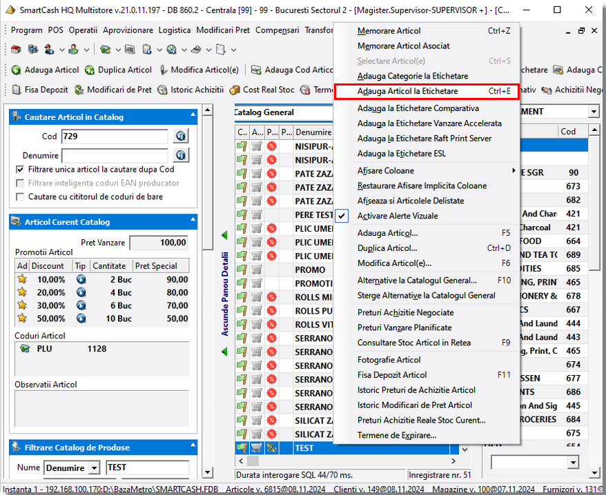Click the search button beside Cod field
The height and width of the screenshot is (495, 606).
[x=180, y=137]
